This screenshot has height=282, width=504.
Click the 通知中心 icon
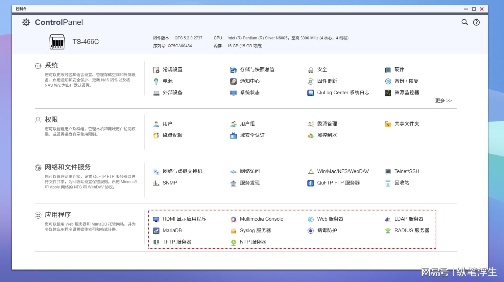click(233, 81)
